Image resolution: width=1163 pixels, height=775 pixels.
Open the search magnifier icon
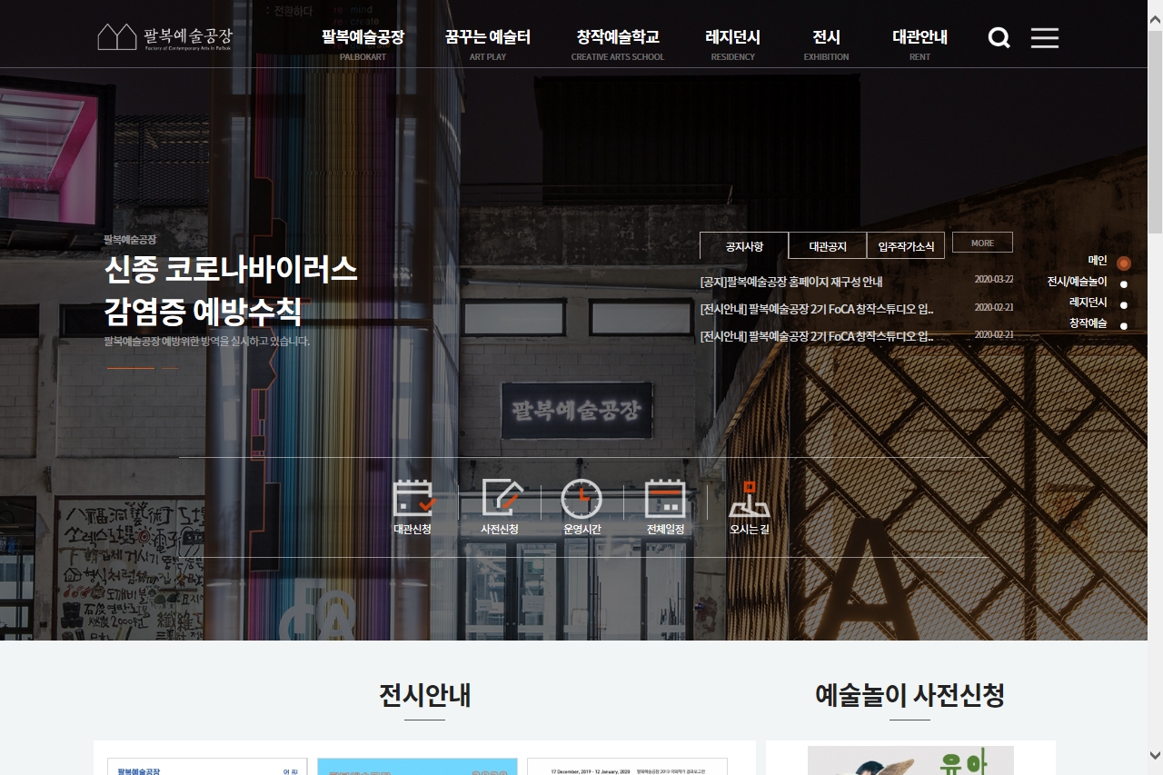(999, 38)
